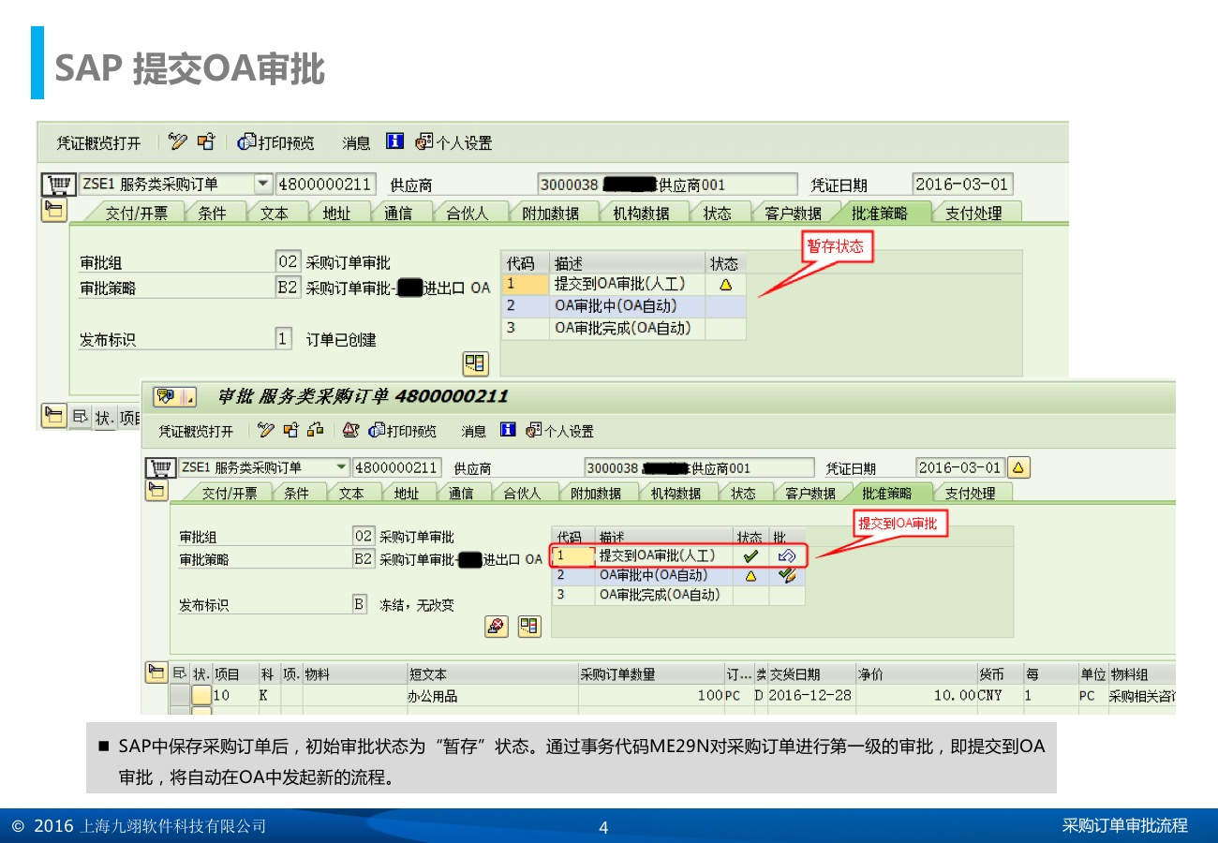Click the shopping cart icon, upper window
Viewport: 1218px width, 843px height.
(x=58, y=184)
